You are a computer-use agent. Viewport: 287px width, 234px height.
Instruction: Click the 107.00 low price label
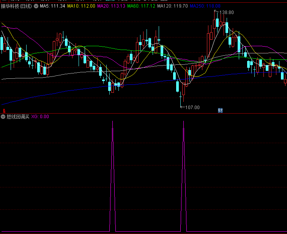pos(192,107)
